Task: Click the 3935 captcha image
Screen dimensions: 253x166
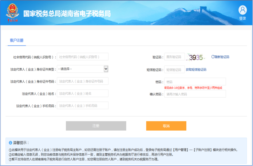Action: (197, 57)
